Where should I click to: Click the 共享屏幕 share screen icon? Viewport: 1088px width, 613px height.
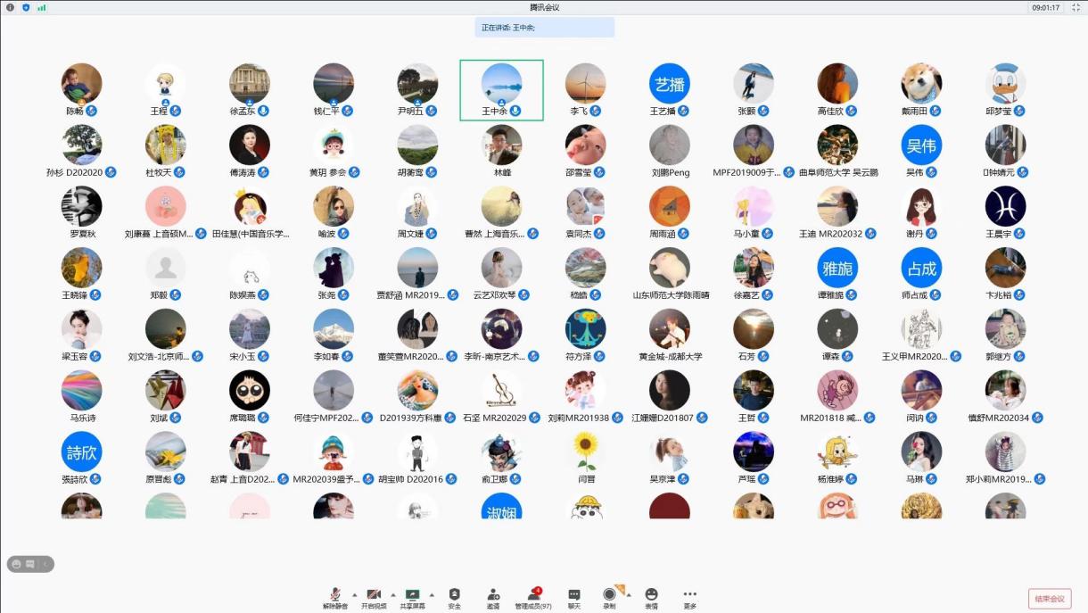click(412, 595)
